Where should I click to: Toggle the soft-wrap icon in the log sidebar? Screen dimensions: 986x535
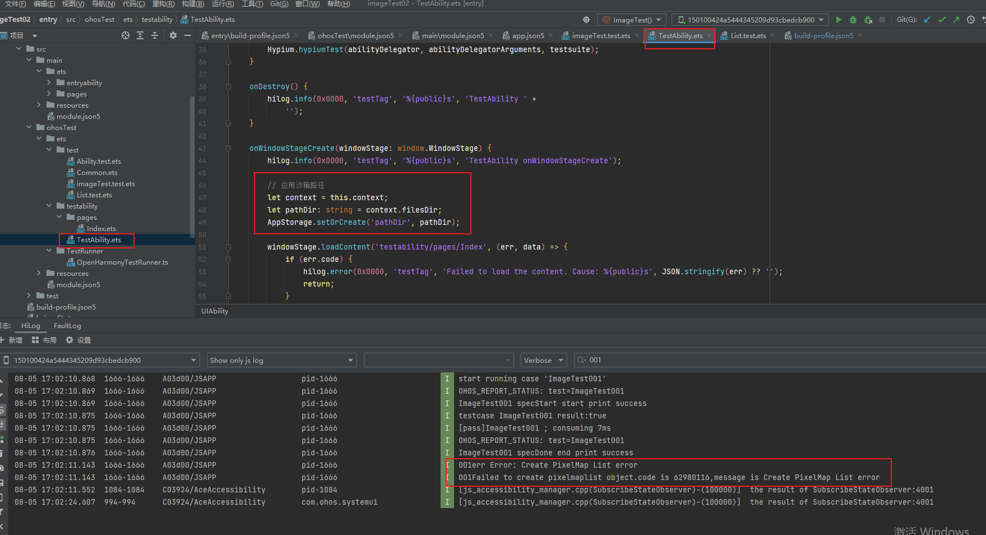pos(2,411)
